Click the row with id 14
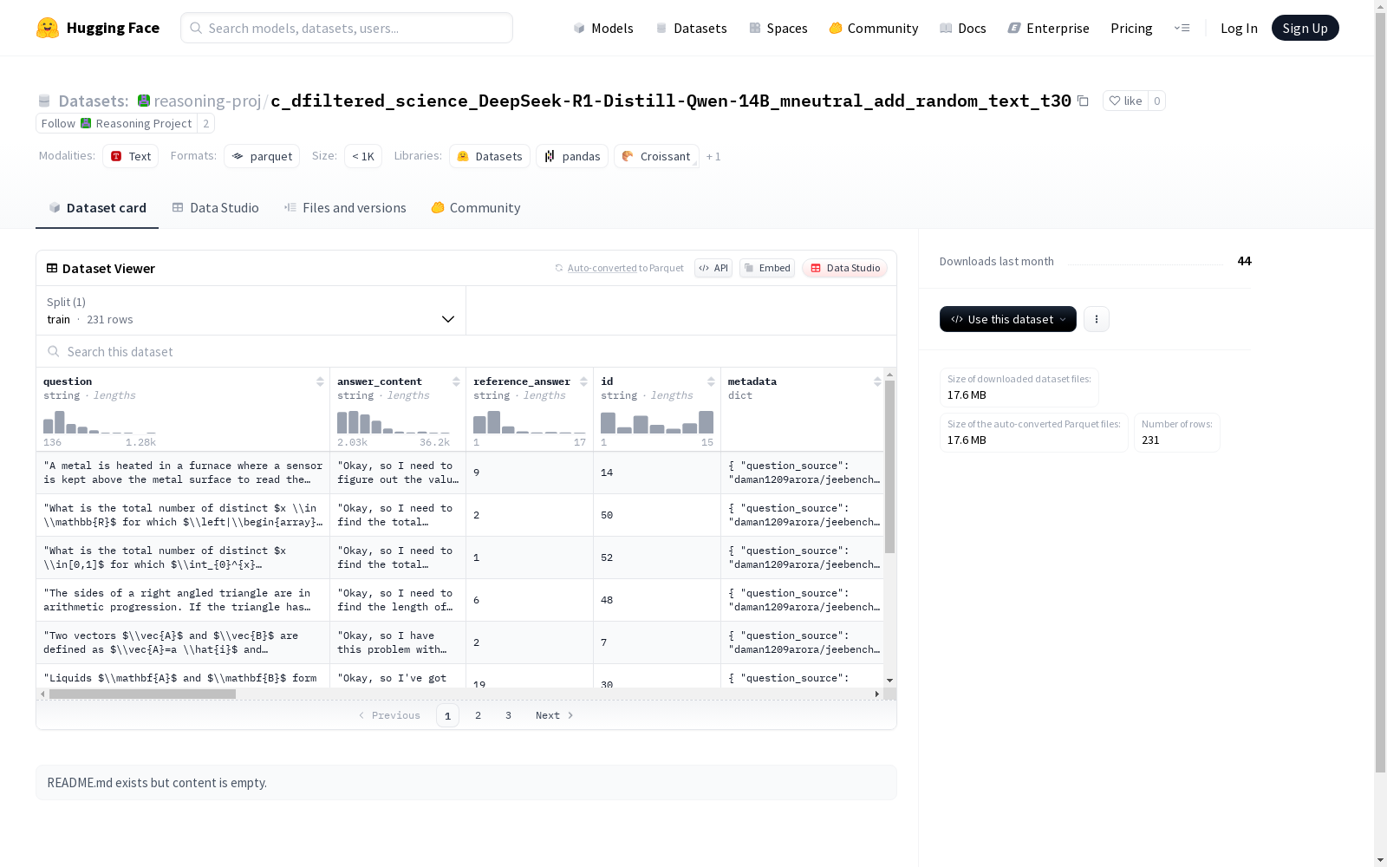This screenshot has height=867, width=1387. point(460,473)
